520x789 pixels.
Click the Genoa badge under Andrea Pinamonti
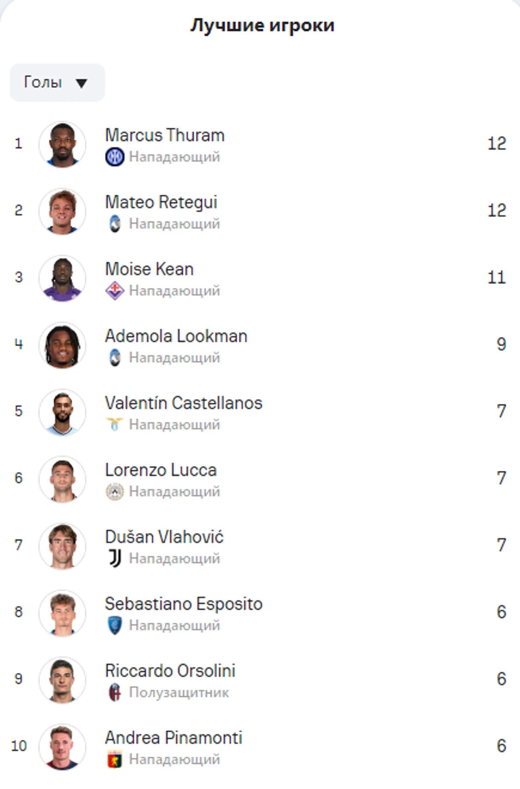(115, 759)
